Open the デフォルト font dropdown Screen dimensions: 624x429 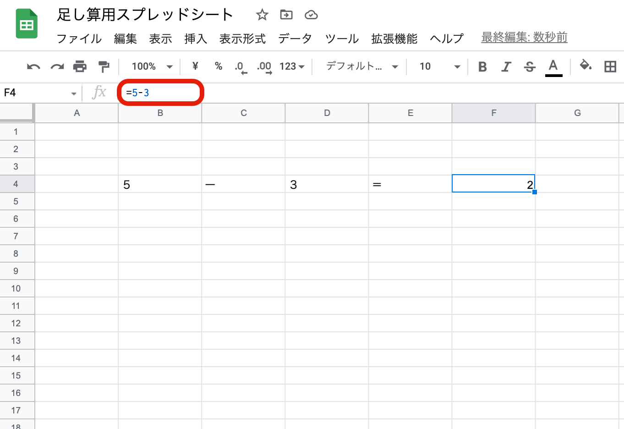pos(362,66)
